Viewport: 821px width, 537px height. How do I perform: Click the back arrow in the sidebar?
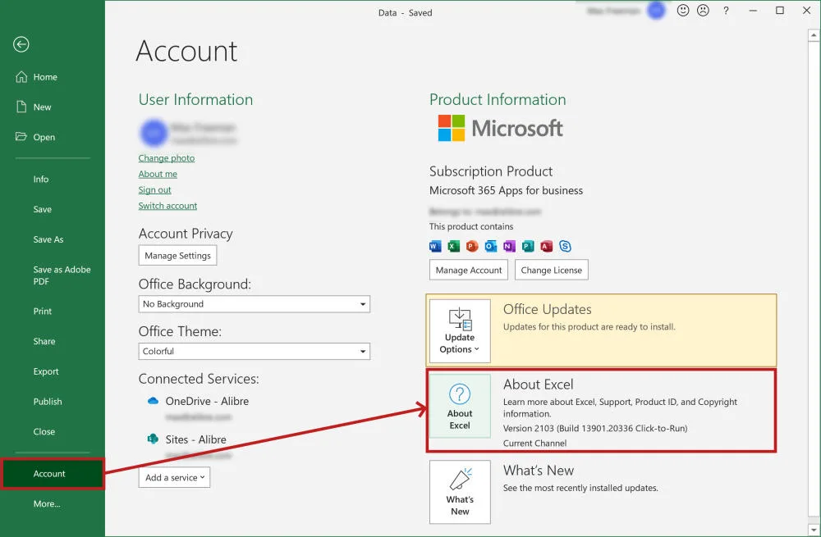tap(21, 44)
